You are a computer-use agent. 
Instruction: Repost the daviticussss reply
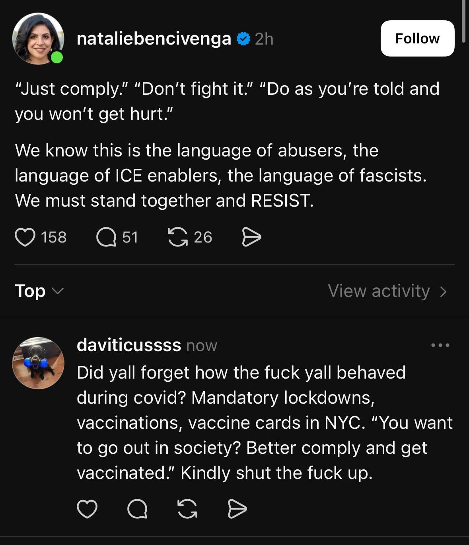coord(187,509)
